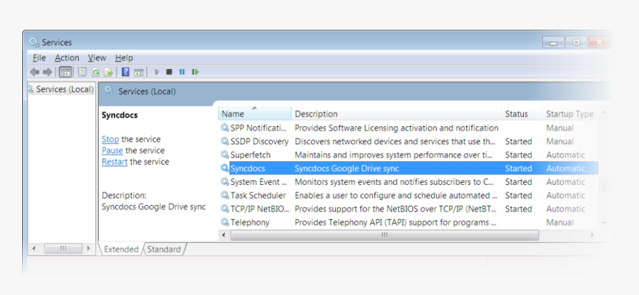Select the Task Scheduler service name
Screen dimensions: 639x295
258,195
